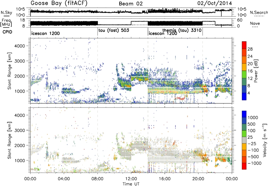Click the Velocity scale value '-25'

pos(252,143)
